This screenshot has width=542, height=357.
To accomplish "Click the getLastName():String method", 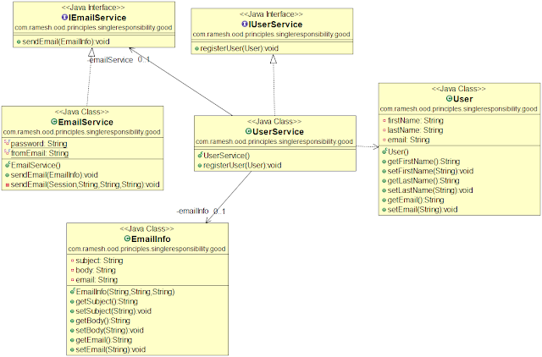I will click(423, 180).
